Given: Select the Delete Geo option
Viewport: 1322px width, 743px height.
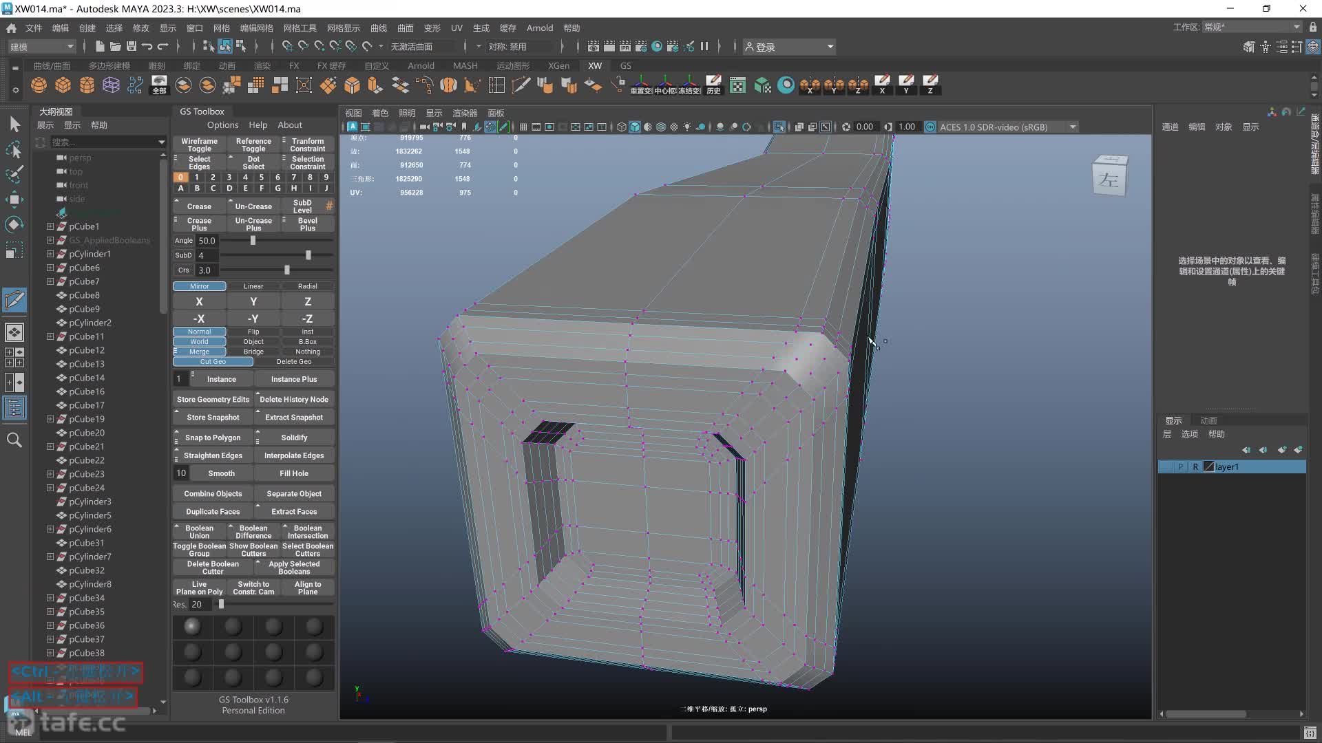Looking at the screenshot, I should pos(294,362).
